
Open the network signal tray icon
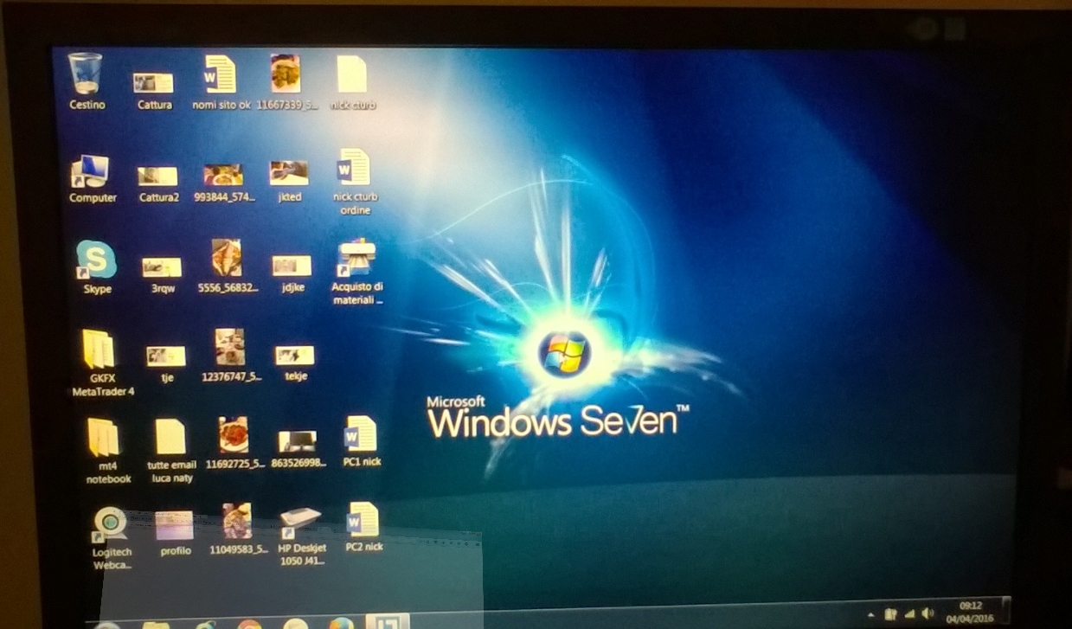[x=909, y=613]
